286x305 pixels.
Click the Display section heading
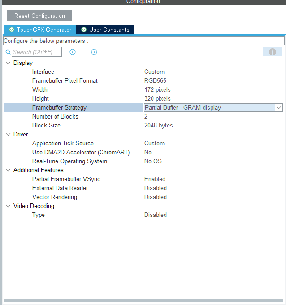click(23, 63)
